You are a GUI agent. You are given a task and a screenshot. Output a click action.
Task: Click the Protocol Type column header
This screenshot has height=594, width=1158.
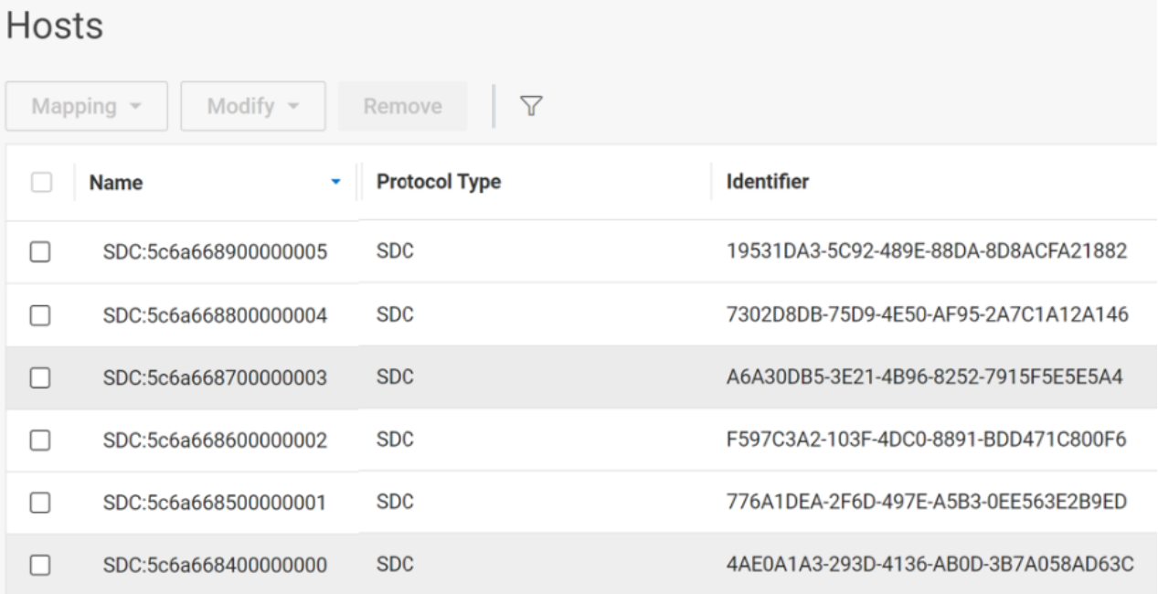point(438,182)
